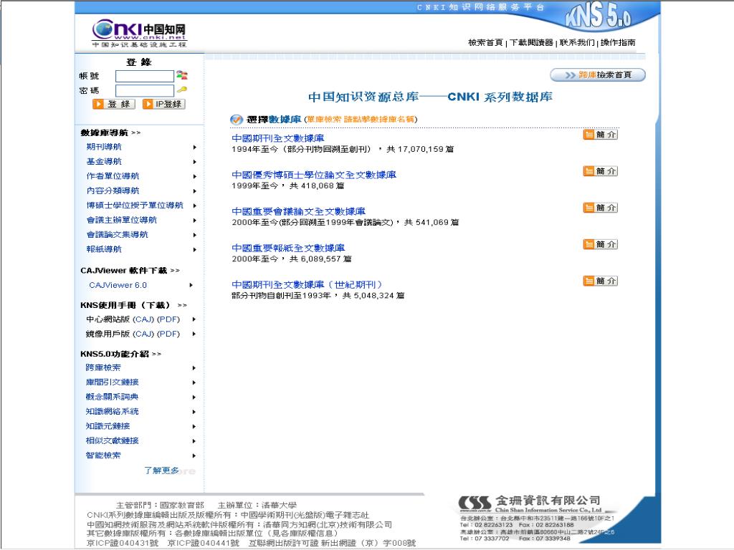Focus the 帳號 account input field
The image size is (734, 550).
145,76
